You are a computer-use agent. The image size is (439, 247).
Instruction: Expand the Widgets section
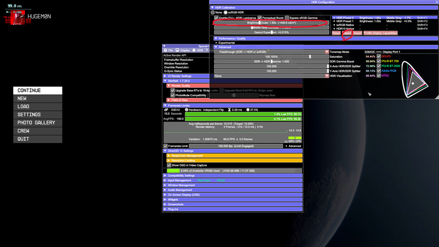point(233,200)
